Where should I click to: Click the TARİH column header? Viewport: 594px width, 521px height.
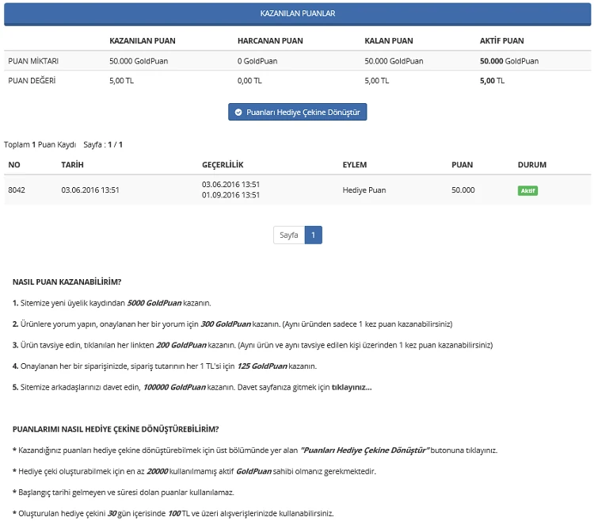click(x=72, y=165)
